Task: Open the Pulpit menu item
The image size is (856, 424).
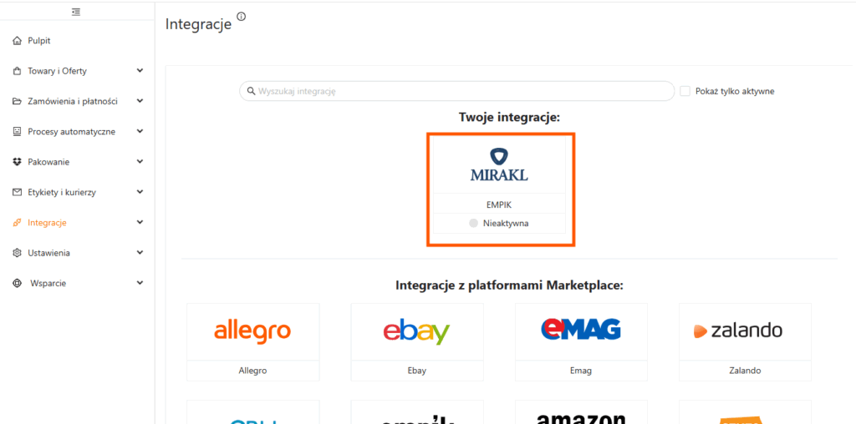Action: (39, 41)
